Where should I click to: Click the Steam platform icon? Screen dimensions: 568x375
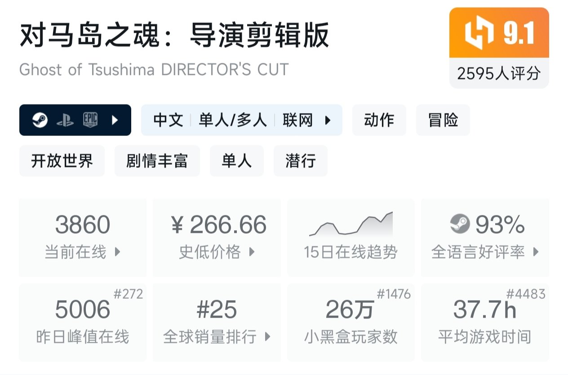tap(40, 120)
